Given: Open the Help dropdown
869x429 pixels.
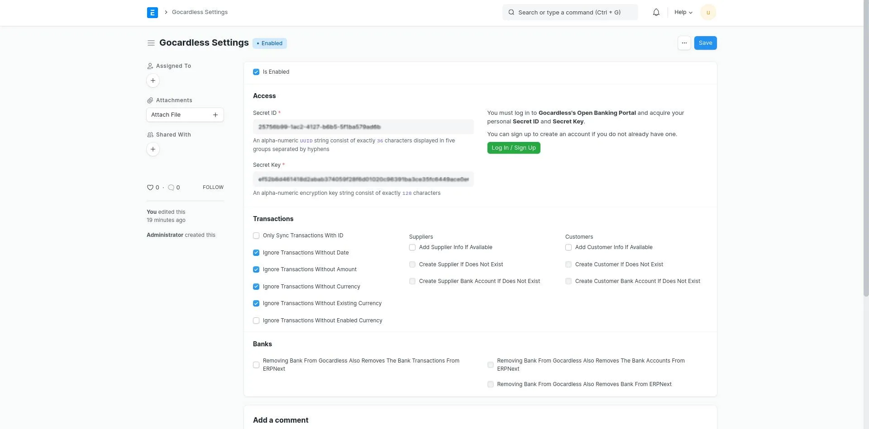Looking at the screenshot, I should click(683, 13).
